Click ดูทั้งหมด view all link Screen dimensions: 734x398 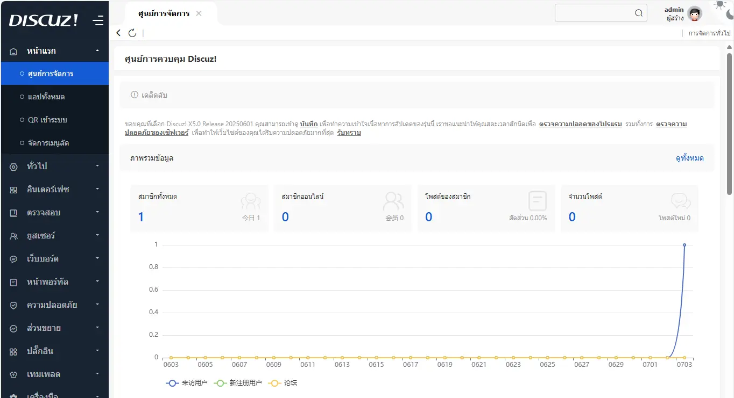pos(689,158)
